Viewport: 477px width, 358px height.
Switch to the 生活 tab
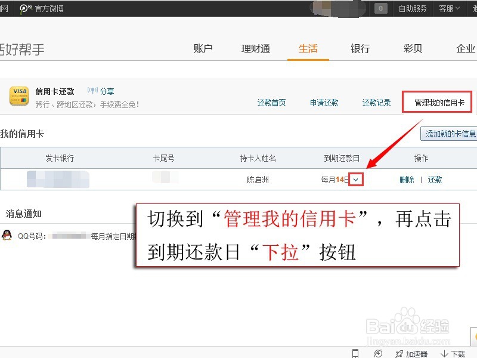tap(308, 49)
